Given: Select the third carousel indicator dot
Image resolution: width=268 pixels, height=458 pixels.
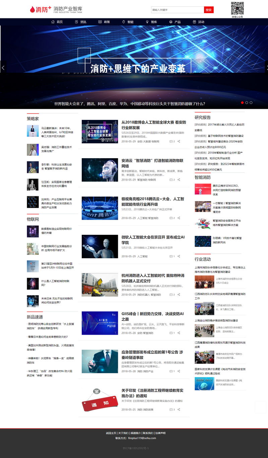Looking at the screenshot, I should (x=251, y=103).
